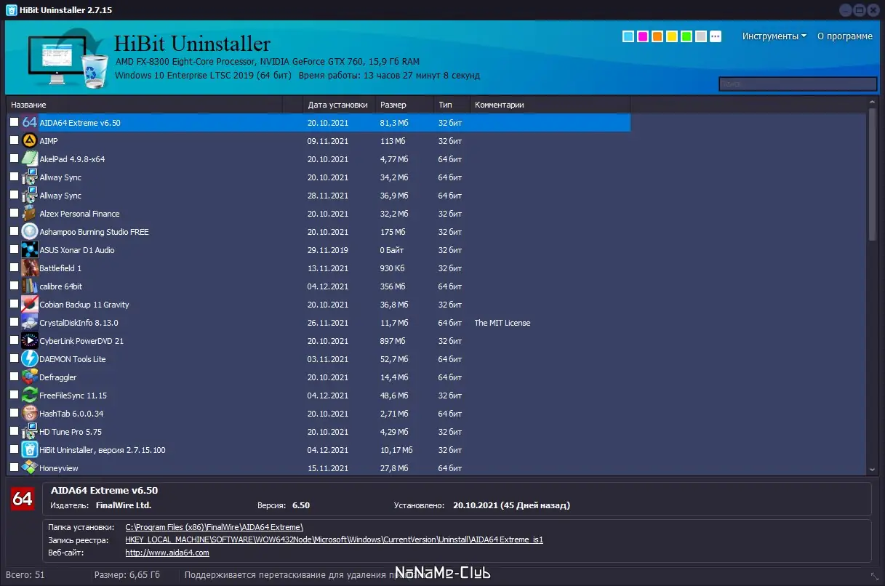This screenshot has height=586, width=885.
Task: Click the Defraggler icon
Action: 29,377
